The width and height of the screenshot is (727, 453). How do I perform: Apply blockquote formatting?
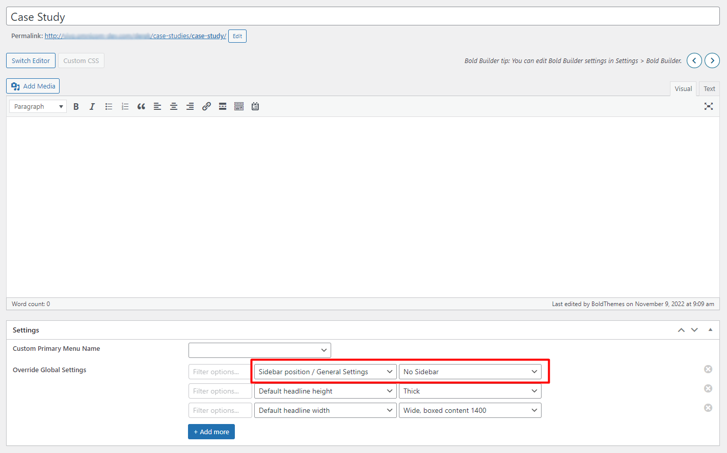[x=141, y=106]
